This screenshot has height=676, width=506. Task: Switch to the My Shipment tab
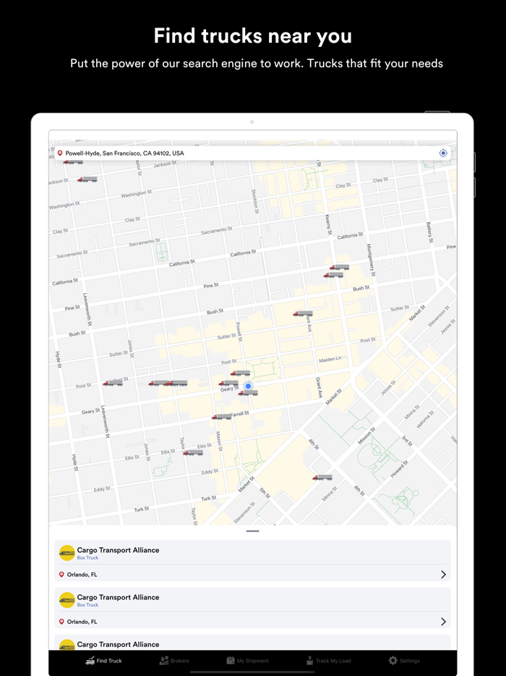coord(248,661)
